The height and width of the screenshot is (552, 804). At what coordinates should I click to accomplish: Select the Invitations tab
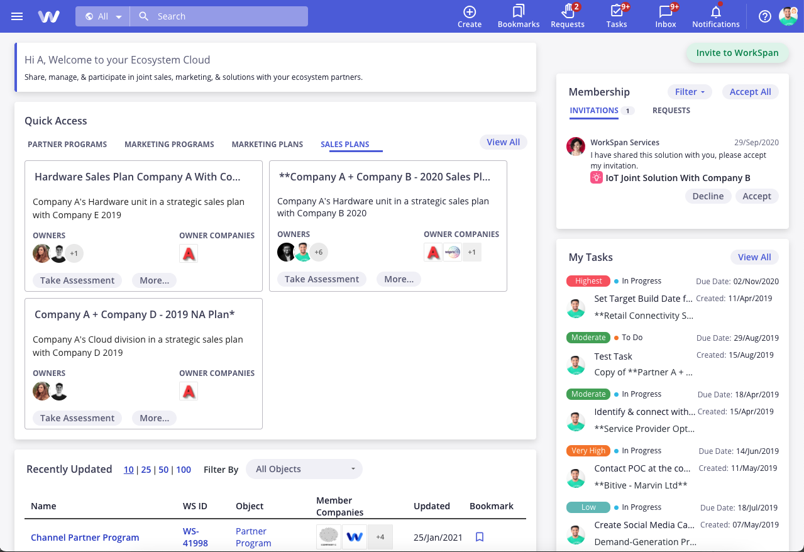pos(594,111)
